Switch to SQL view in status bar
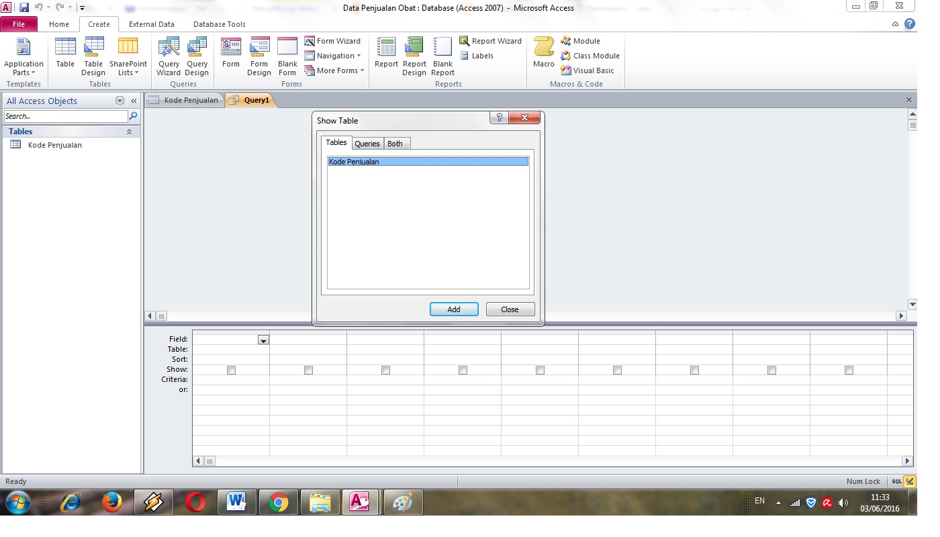 [897, 481]
